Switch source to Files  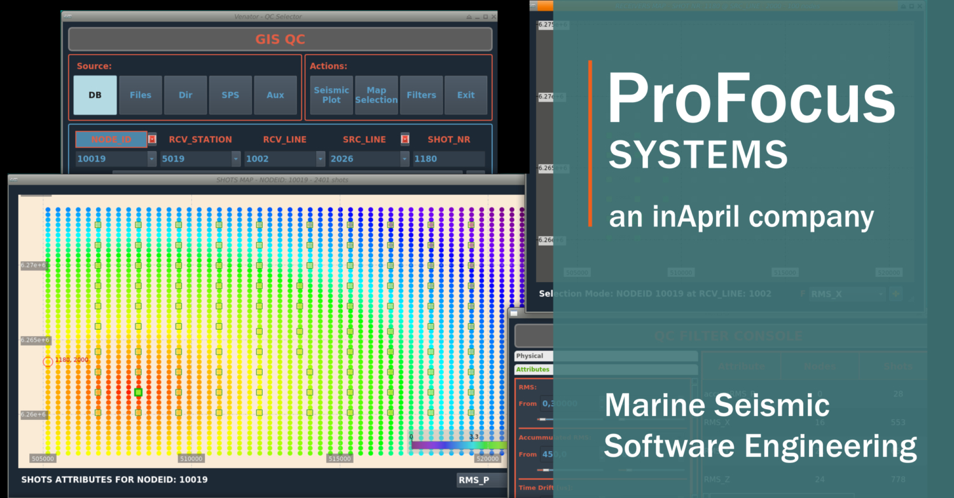click(x=141, y=95)
